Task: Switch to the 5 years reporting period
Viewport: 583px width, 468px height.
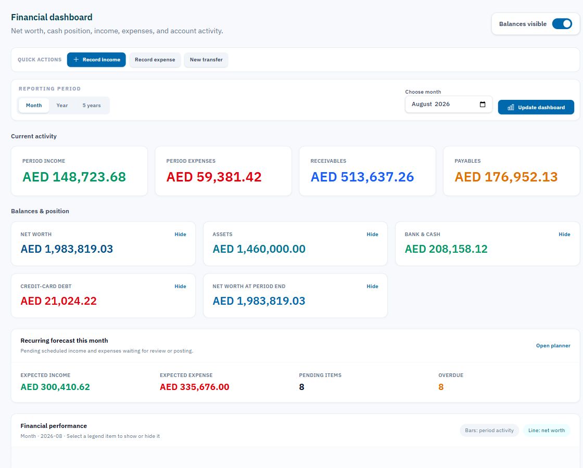Action: 92,106
